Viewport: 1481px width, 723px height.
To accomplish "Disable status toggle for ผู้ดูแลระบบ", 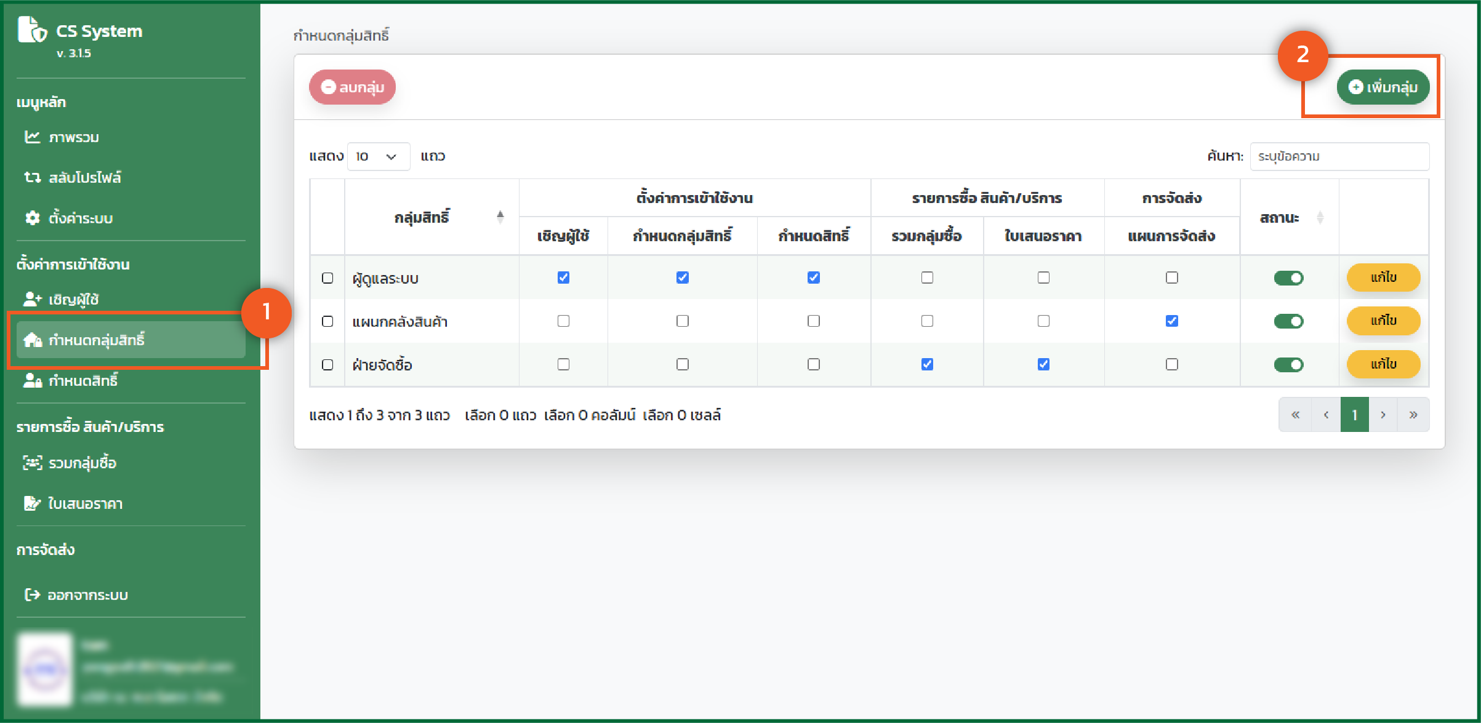I will coord(1288,278).
